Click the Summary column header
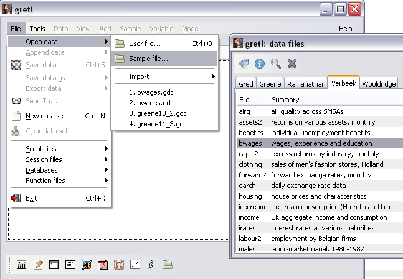 point(336,100)
